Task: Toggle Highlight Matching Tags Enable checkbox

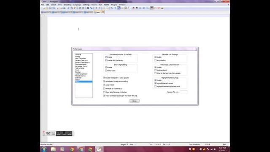Action: tap(155, 80)
